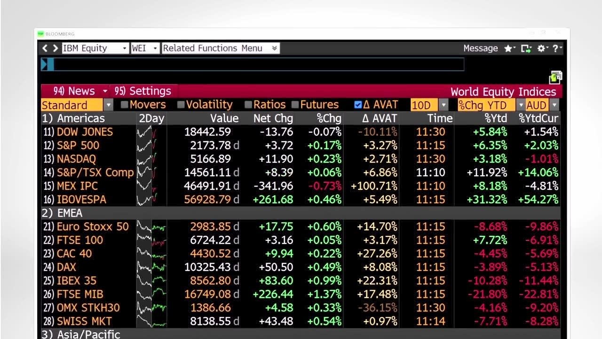Click the Bloomberg window logo icon
Image resolution: width=602 pixels, height=339 pixels.
click(41, 34)
